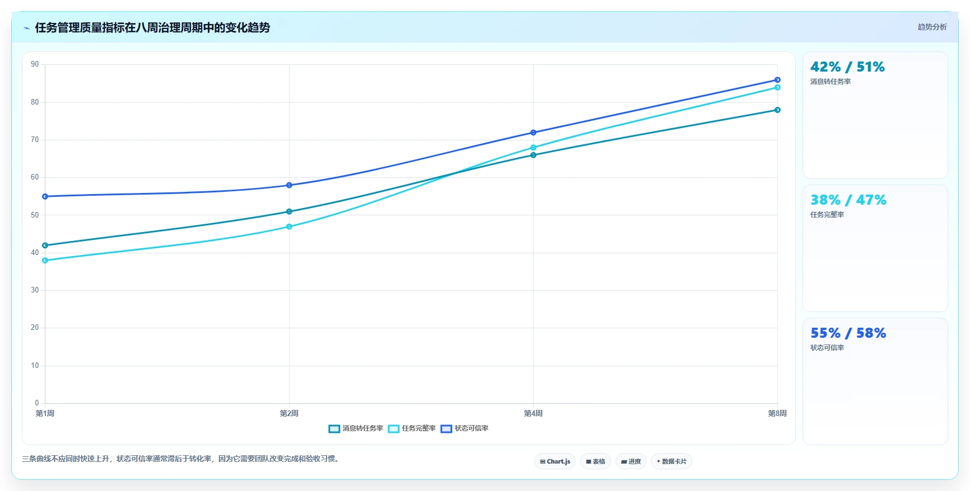Click 消息转任务率 data point at 第2周

click(x=289, y=211)
